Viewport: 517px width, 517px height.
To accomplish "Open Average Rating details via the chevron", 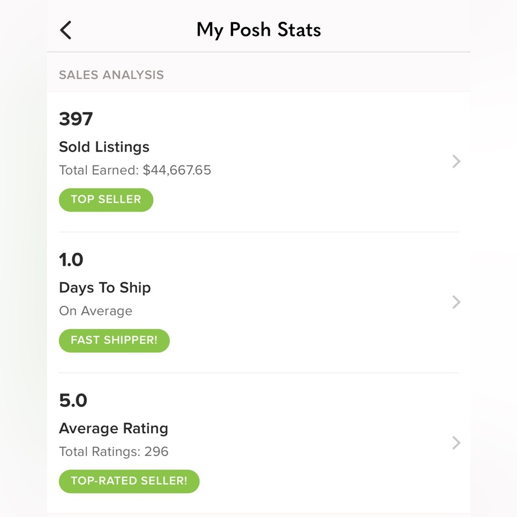I will 455,443.
